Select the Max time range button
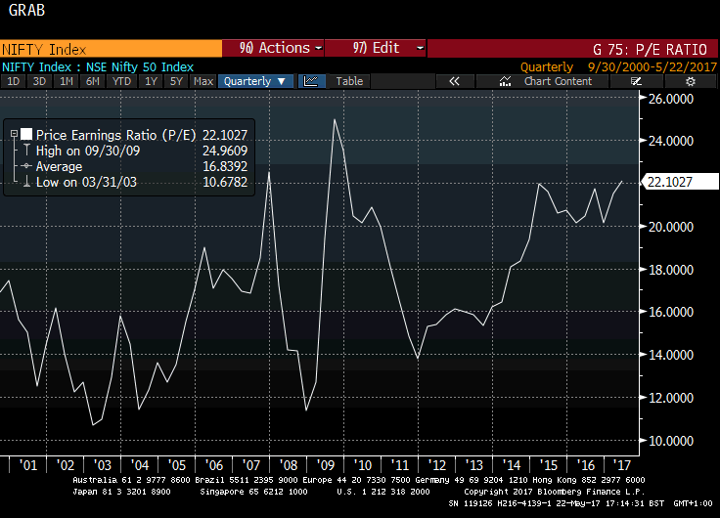Screen dimensions: 720x518 [x=203, y=82]
